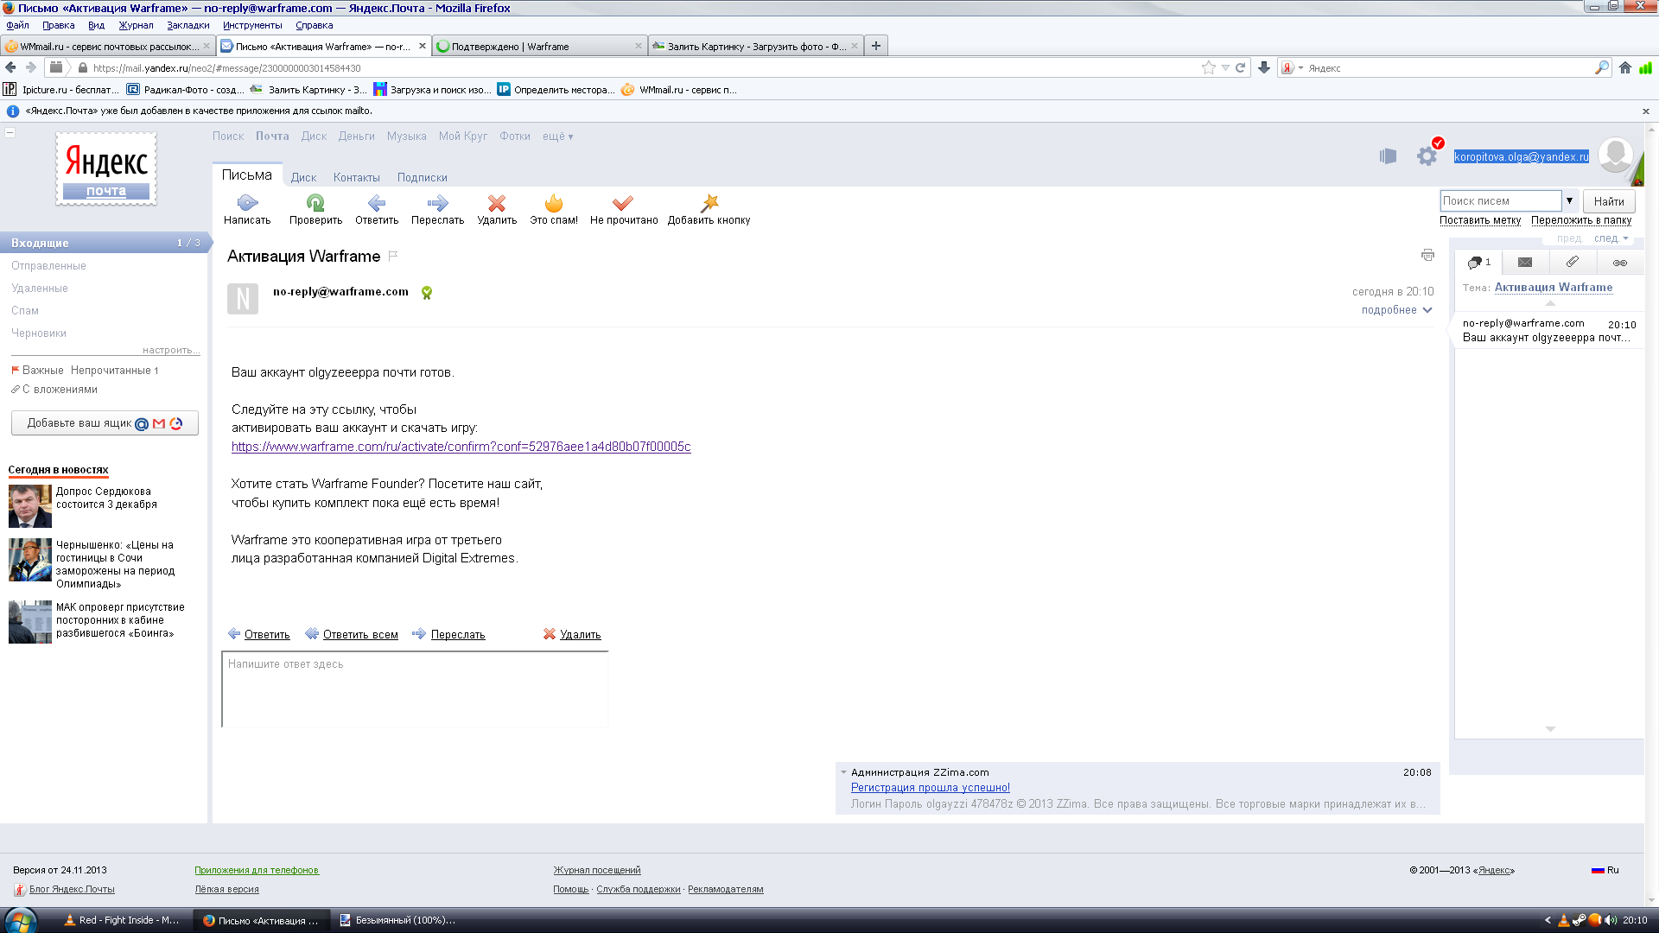
Task: Click the Поиск писем search field
Action: point(1501,200)
